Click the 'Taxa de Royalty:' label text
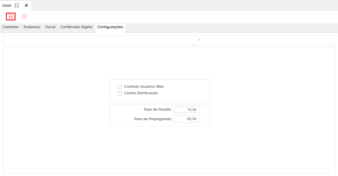The image size is (338, 176). (x=158, y=110)
